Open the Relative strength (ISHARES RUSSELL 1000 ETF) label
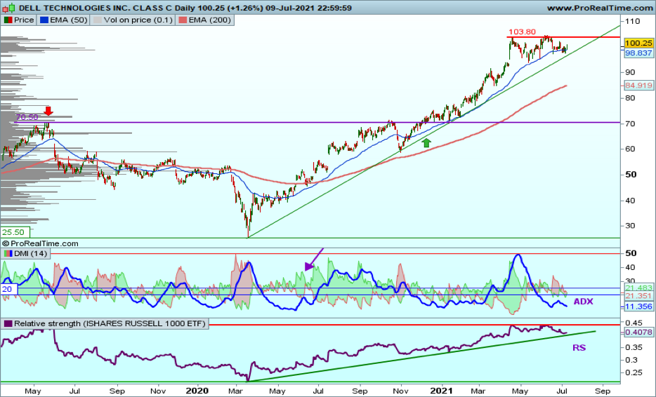Screen dimensions: 656x397 pos(110,323)
